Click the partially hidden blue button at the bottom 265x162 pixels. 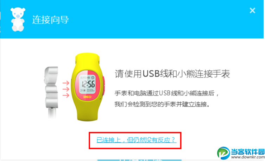tap(139, 160)
